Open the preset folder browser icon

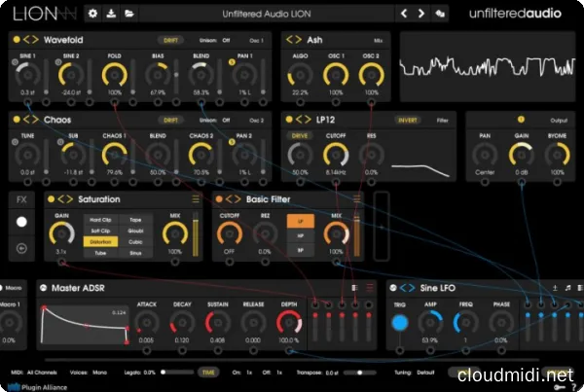[x=128, y=14]
